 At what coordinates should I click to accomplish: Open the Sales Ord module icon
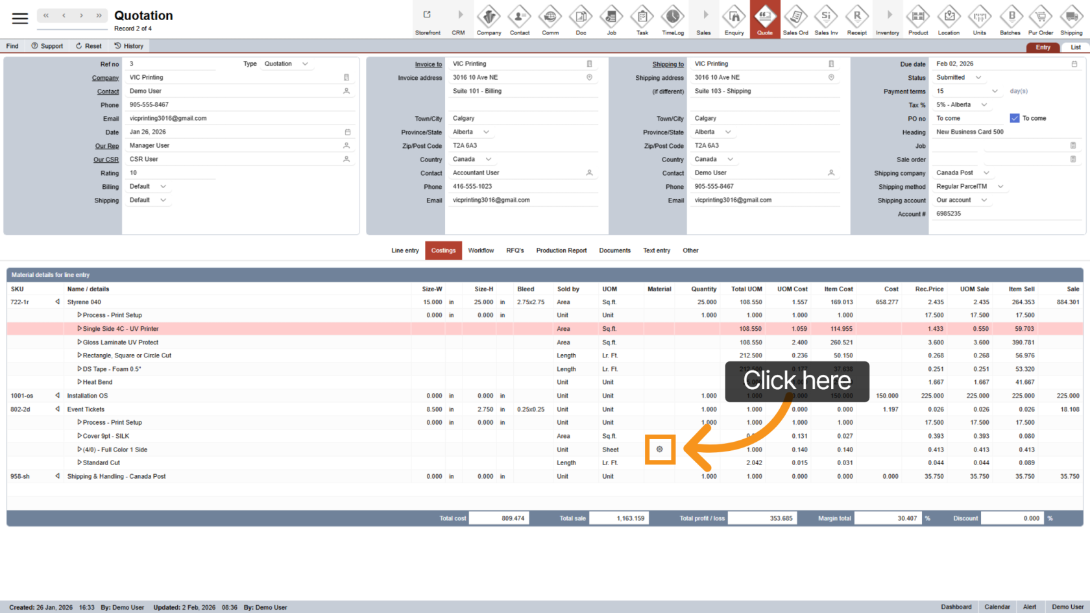tap(795, 19)
